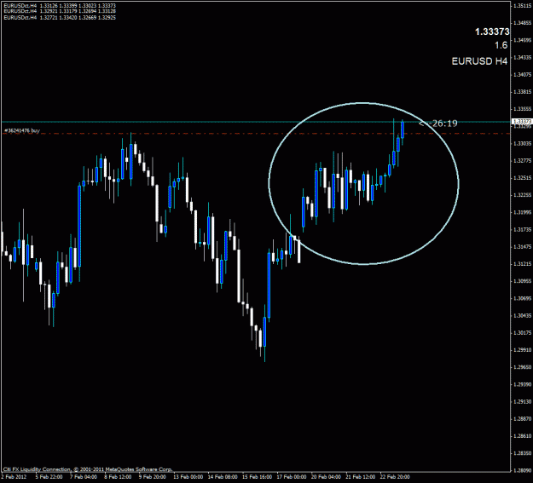
Task: Click the '9 Feb 20:00' time label
Action: (153, 477)
